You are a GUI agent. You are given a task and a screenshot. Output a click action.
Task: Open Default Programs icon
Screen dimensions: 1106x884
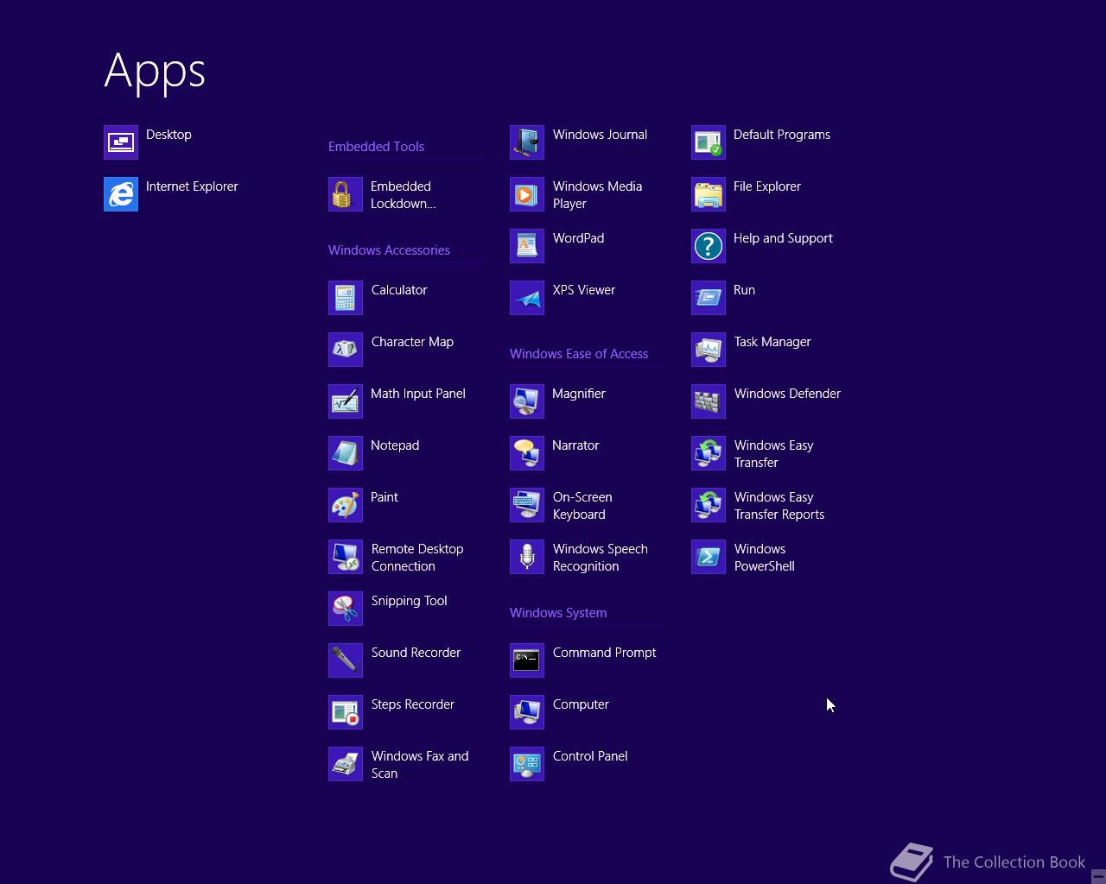(709, 142)
